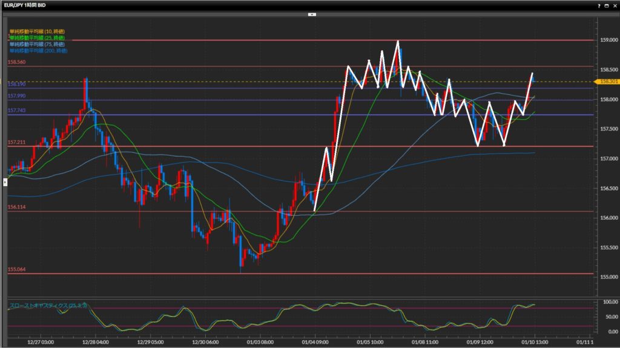The image size is (620, 348).
Task: Expand the toolbar using top center arrow
Action: 312,13
